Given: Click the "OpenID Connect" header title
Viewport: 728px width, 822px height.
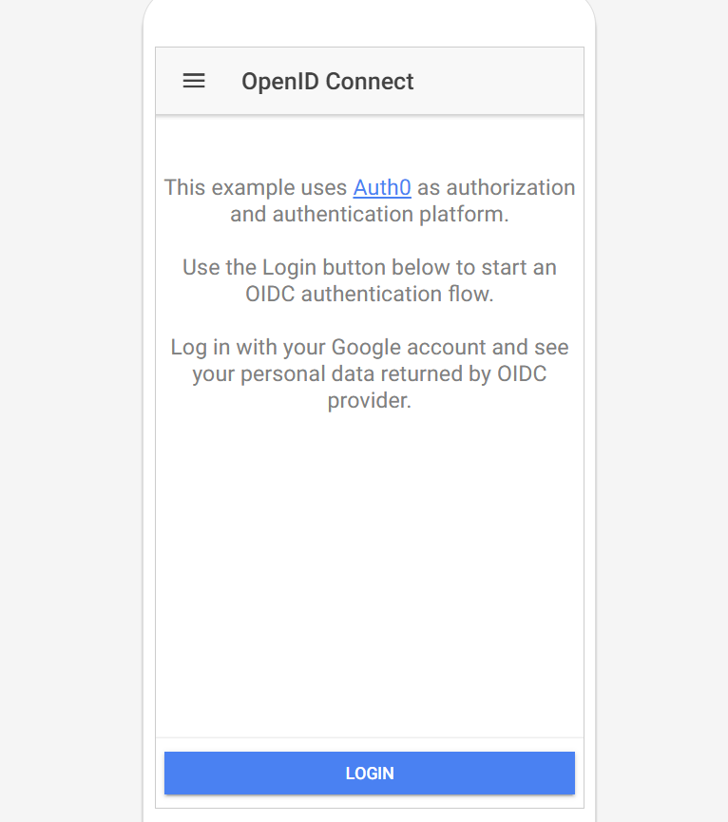Looking at the screenshot, I should (x=327, y=82).
